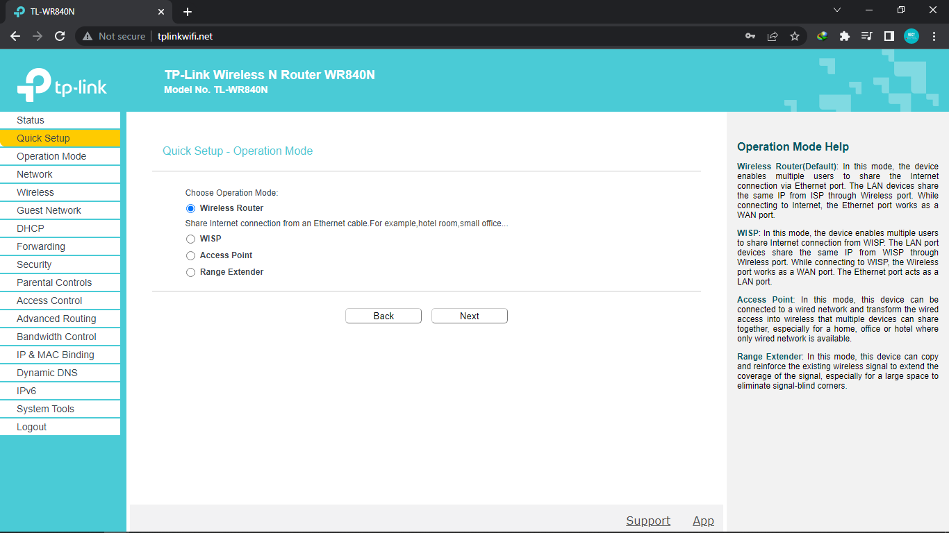
Task: Close the TL-WR840N tab
Action: (x=161, y=12)
